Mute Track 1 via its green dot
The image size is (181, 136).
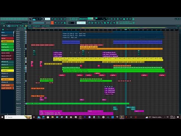click(x=25, y=32)
